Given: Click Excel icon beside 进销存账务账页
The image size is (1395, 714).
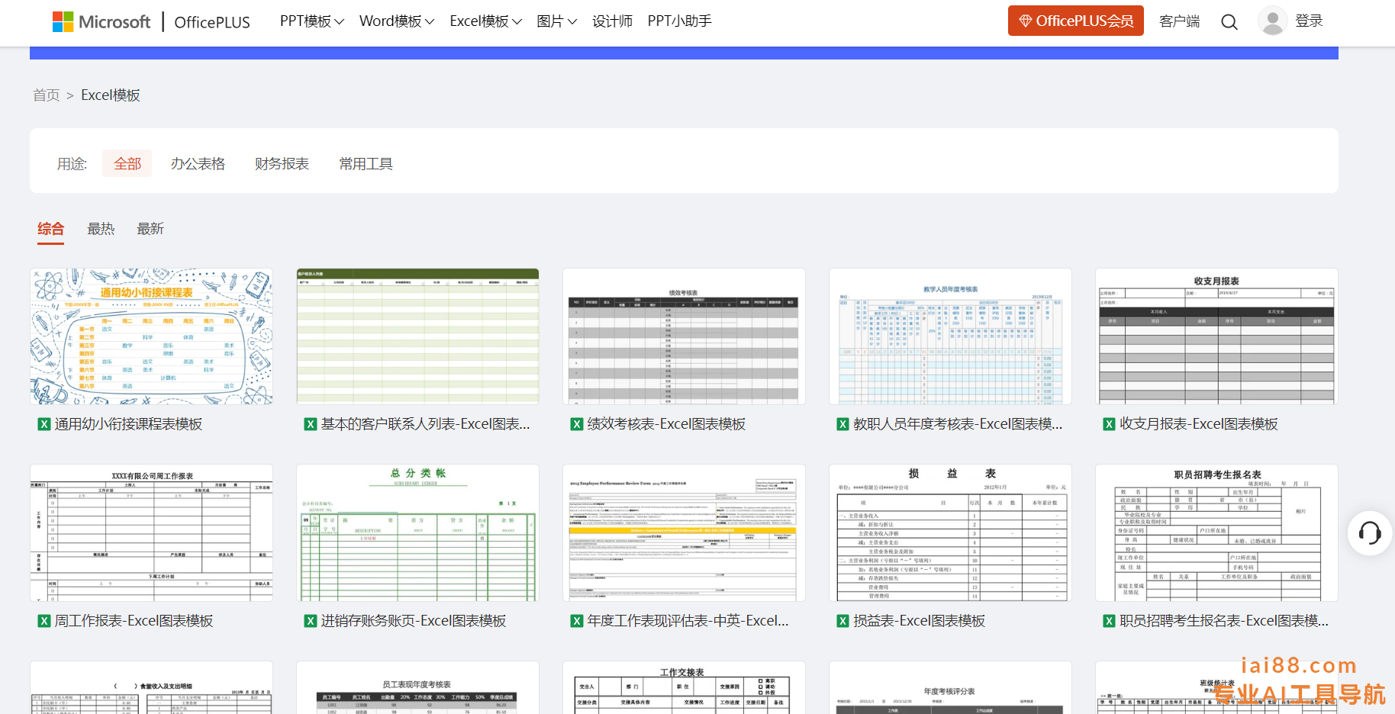Looking at the screenshot, I should click(311, 621).
